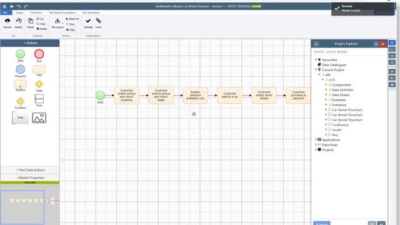
Task: Click top blue icon in right sidebar
Action: tap(392, 42)
